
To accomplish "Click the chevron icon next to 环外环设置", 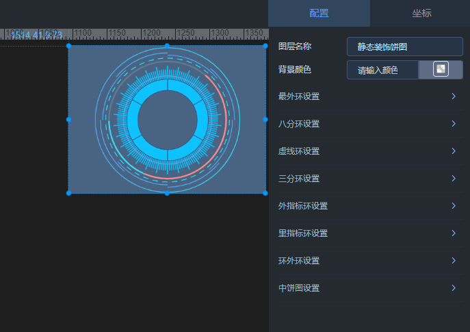I will point(453,261).
